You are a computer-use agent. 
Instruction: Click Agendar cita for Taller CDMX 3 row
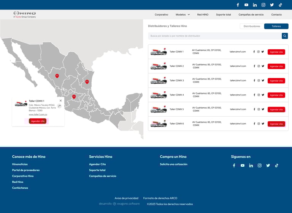tap(276, 81)
